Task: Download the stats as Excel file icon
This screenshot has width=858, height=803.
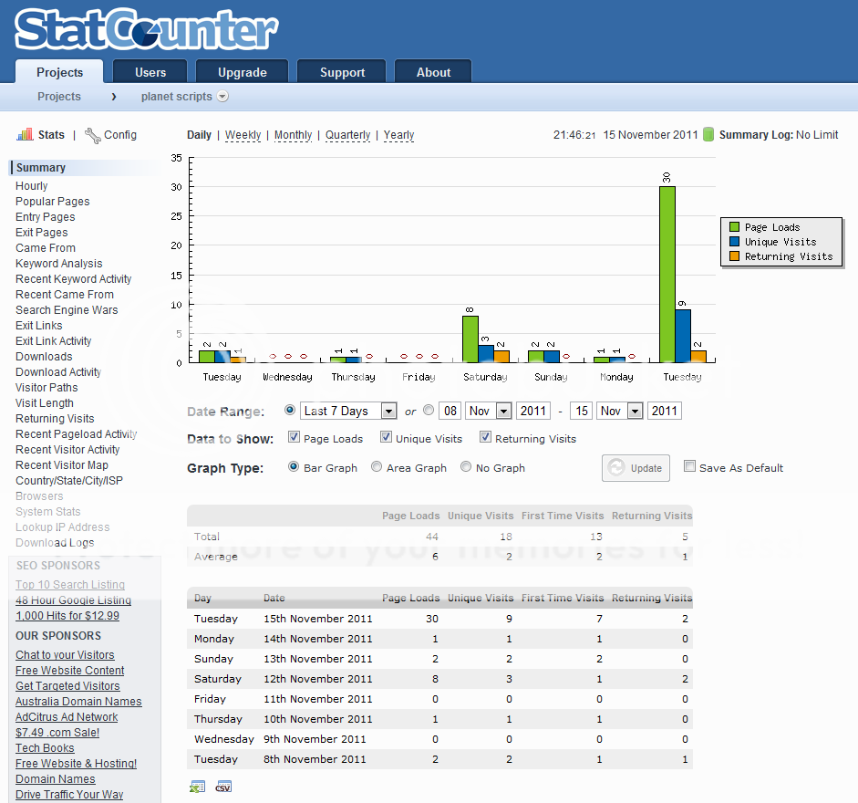Action: (197, 787)
